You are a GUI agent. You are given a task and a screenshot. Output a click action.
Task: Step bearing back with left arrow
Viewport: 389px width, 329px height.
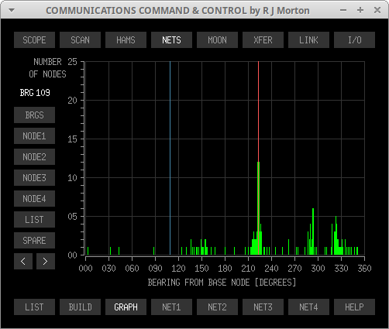[23, 262]
